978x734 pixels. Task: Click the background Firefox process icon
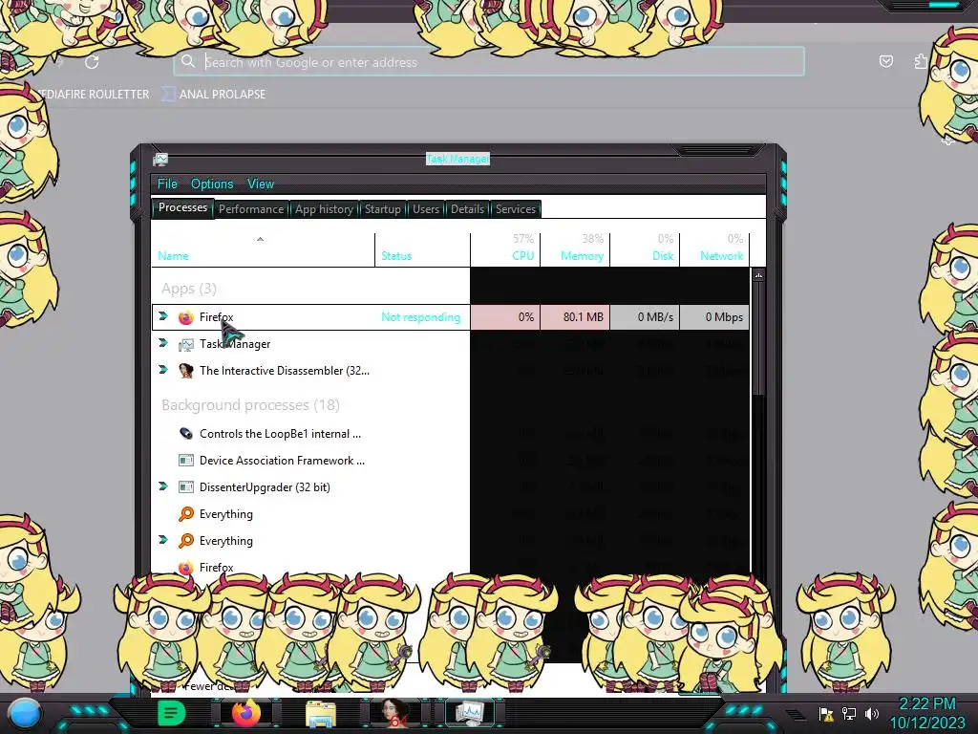186,568
